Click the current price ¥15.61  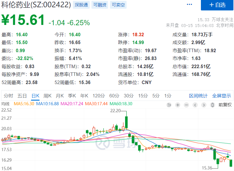click(x=23, y=20)
